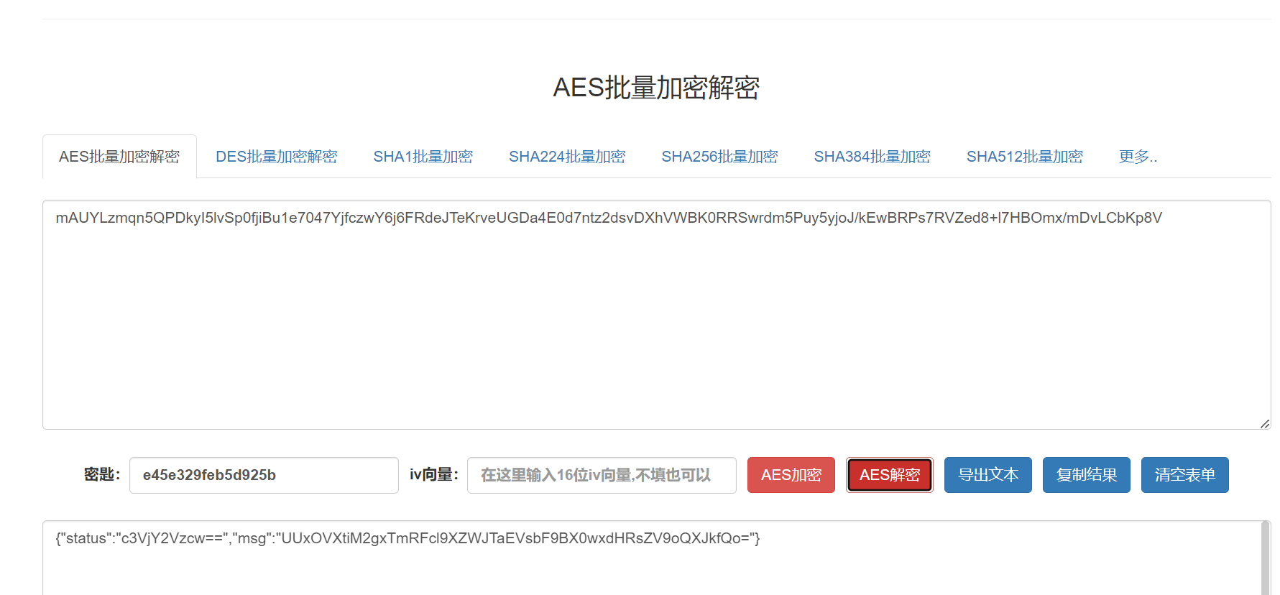Open the SHA384批量加密 tab
Viewport: 1280px width, 595px height.
click(872, 157)
